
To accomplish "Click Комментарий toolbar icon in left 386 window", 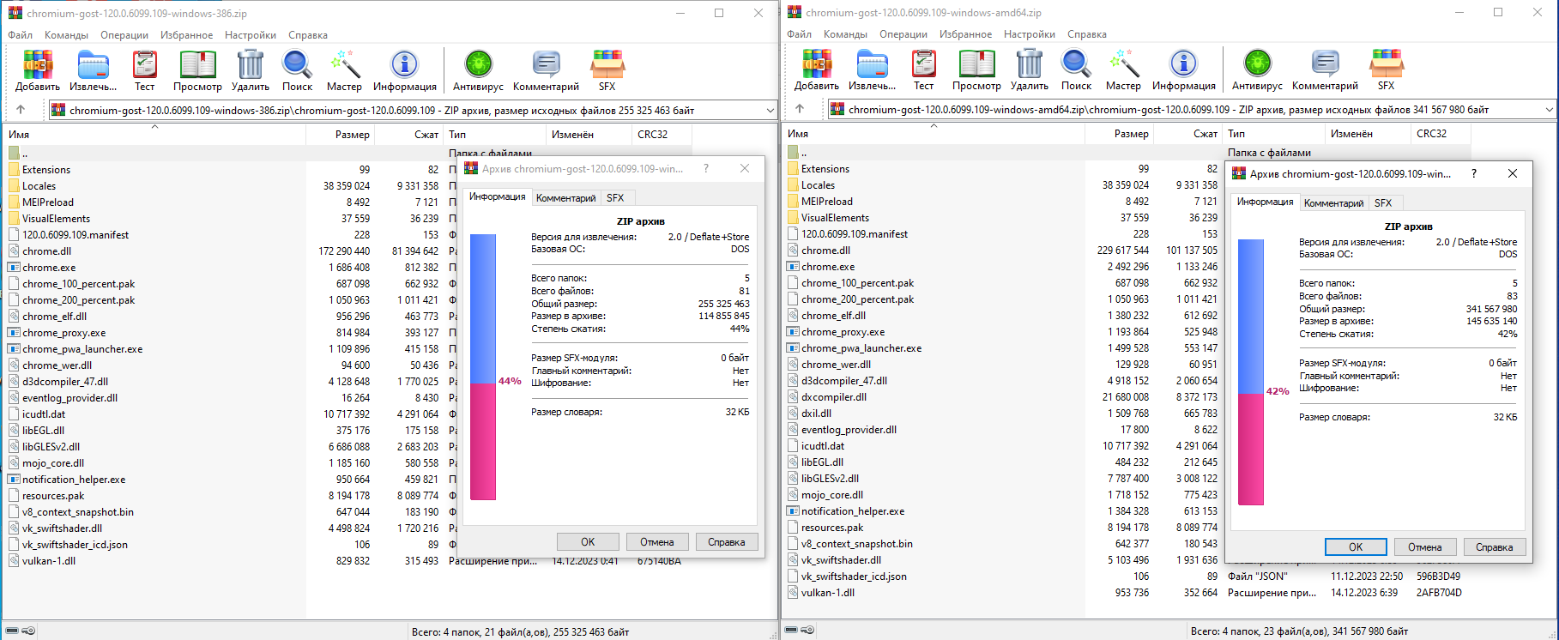I will pos(546,70).
